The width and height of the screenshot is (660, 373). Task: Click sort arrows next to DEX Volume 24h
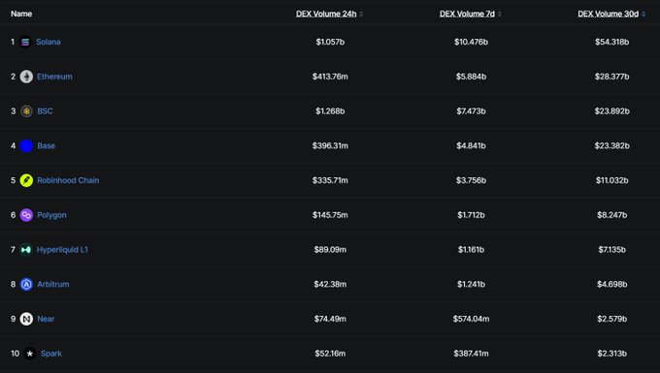361,15
